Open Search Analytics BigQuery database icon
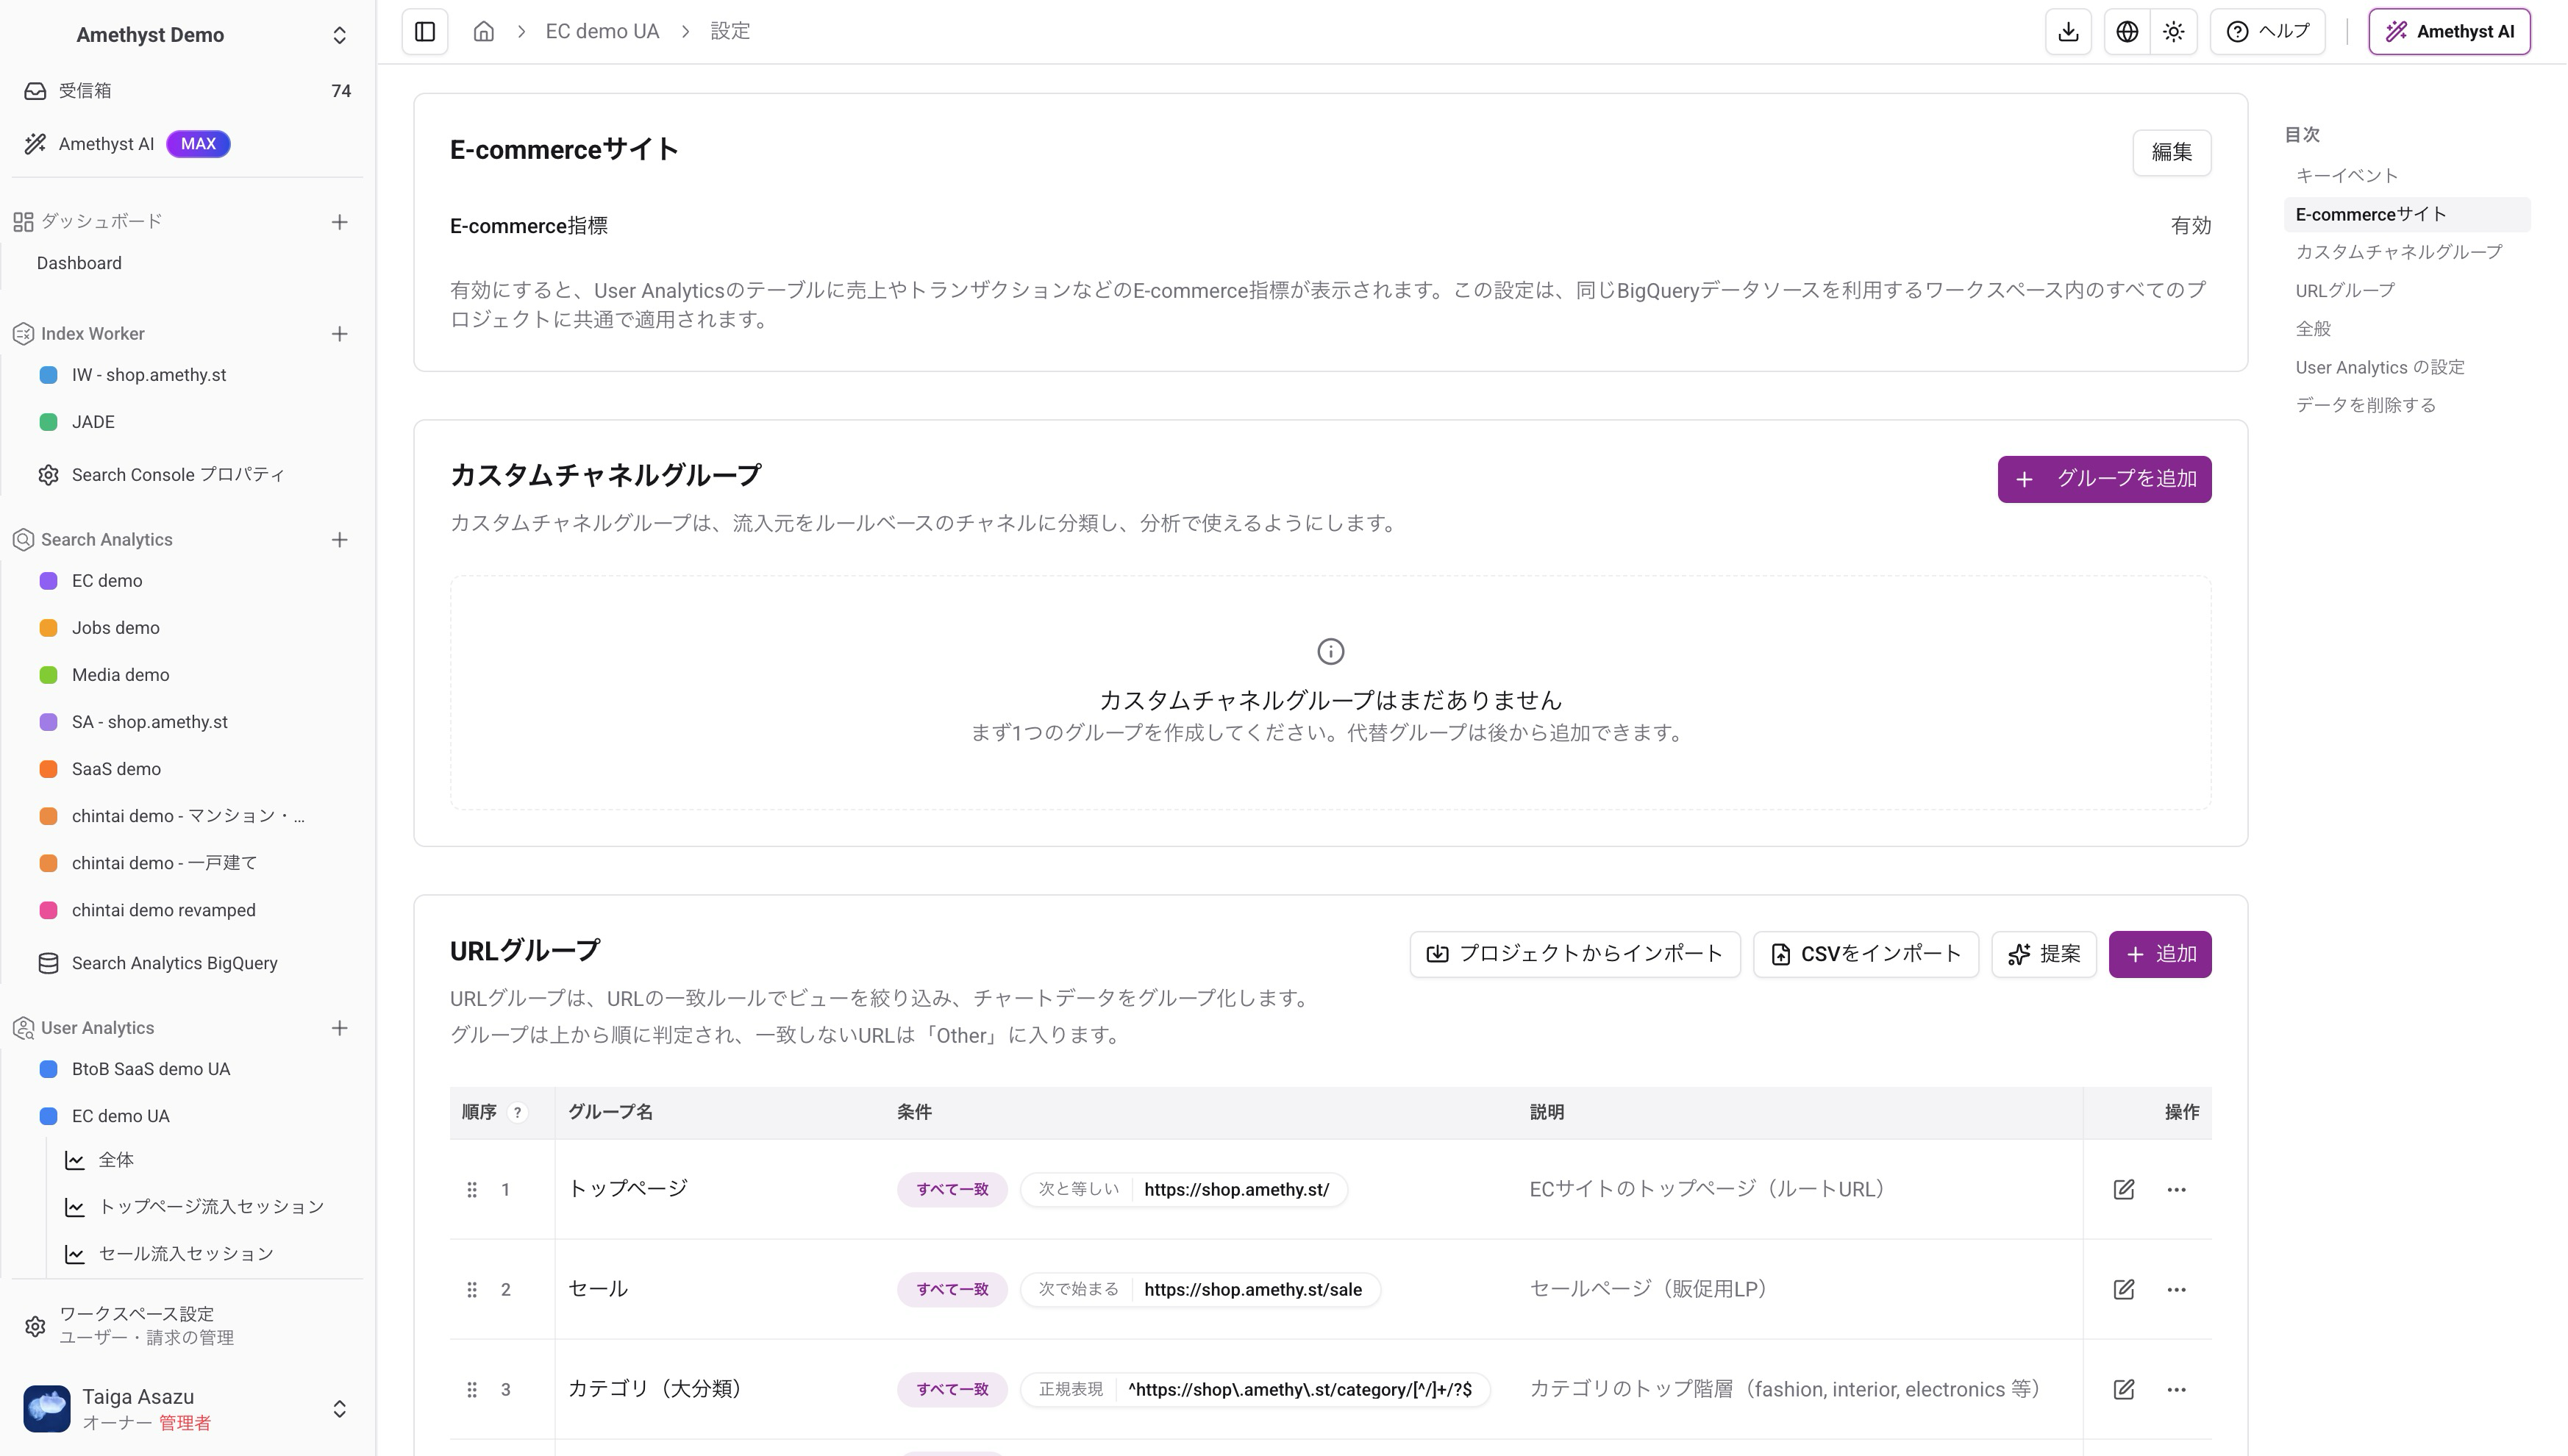 48,963
